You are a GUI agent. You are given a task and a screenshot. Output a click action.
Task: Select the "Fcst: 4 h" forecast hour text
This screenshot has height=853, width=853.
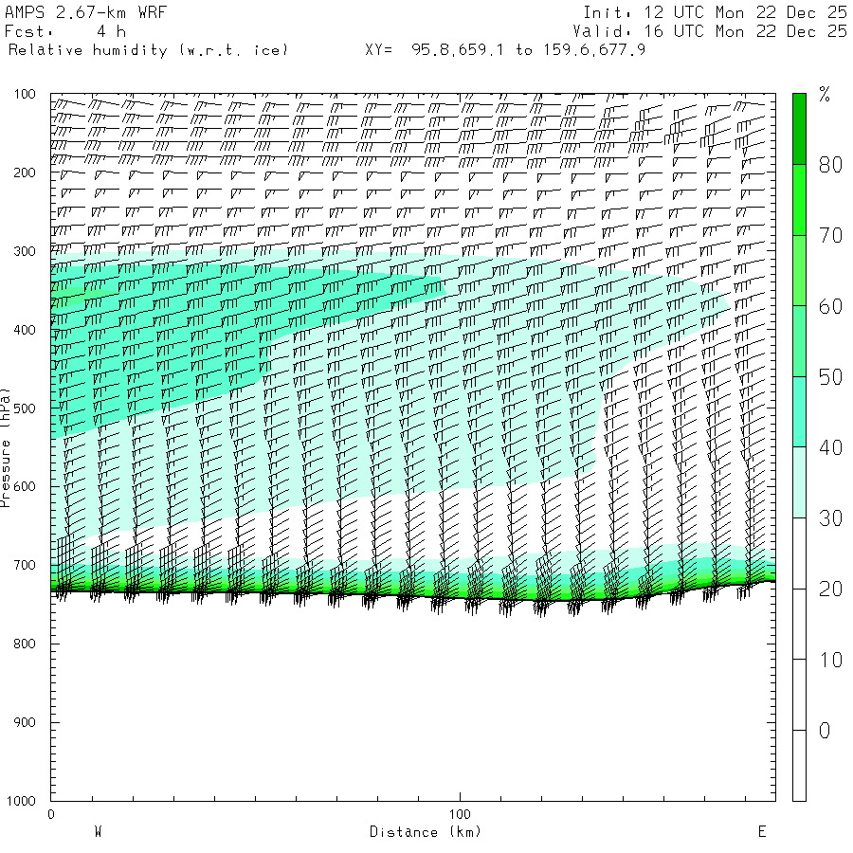coord(64,31)
